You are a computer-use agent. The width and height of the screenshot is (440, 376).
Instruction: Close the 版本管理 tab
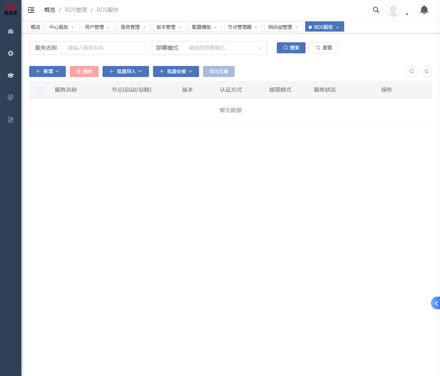click(x=180, y=27)
